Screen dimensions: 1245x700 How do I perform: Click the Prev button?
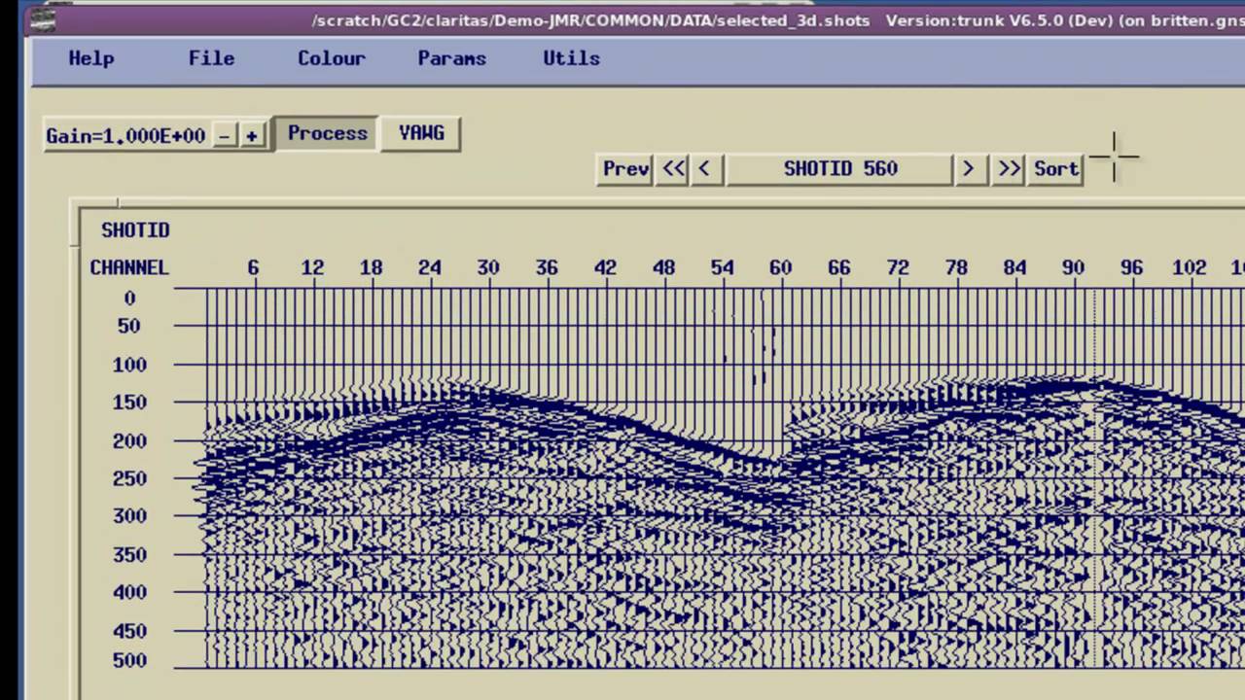click(624, 169)
